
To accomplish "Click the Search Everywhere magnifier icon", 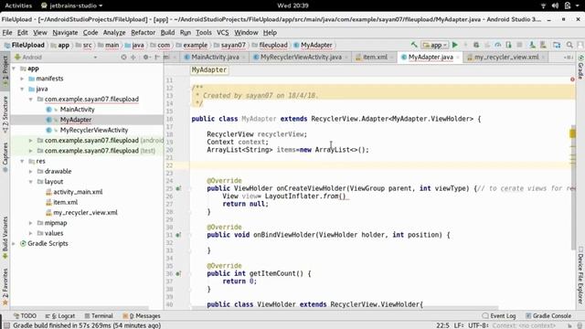I will [569, 45].
